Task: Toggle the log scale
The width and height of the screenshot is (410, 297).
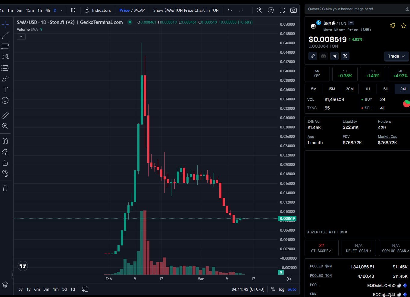Action: coord(281,289)
